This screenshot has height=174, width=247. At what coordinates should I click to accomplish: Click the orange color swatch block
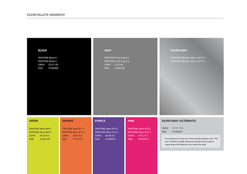coord(76,146)
